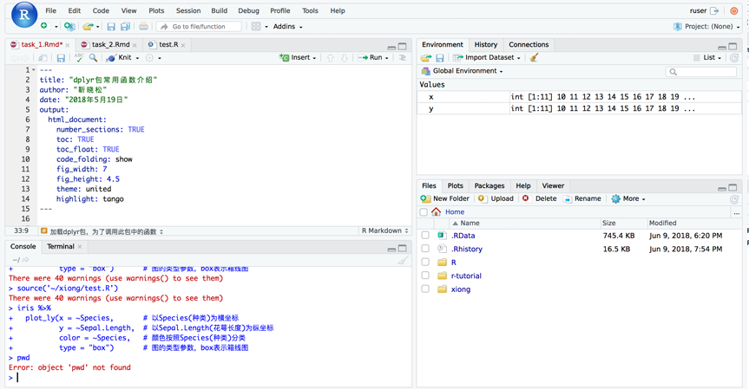The width and height of the screenshot is (749, 389).
Task: Click the open file folder icon
Action: (x=88, y=26)
